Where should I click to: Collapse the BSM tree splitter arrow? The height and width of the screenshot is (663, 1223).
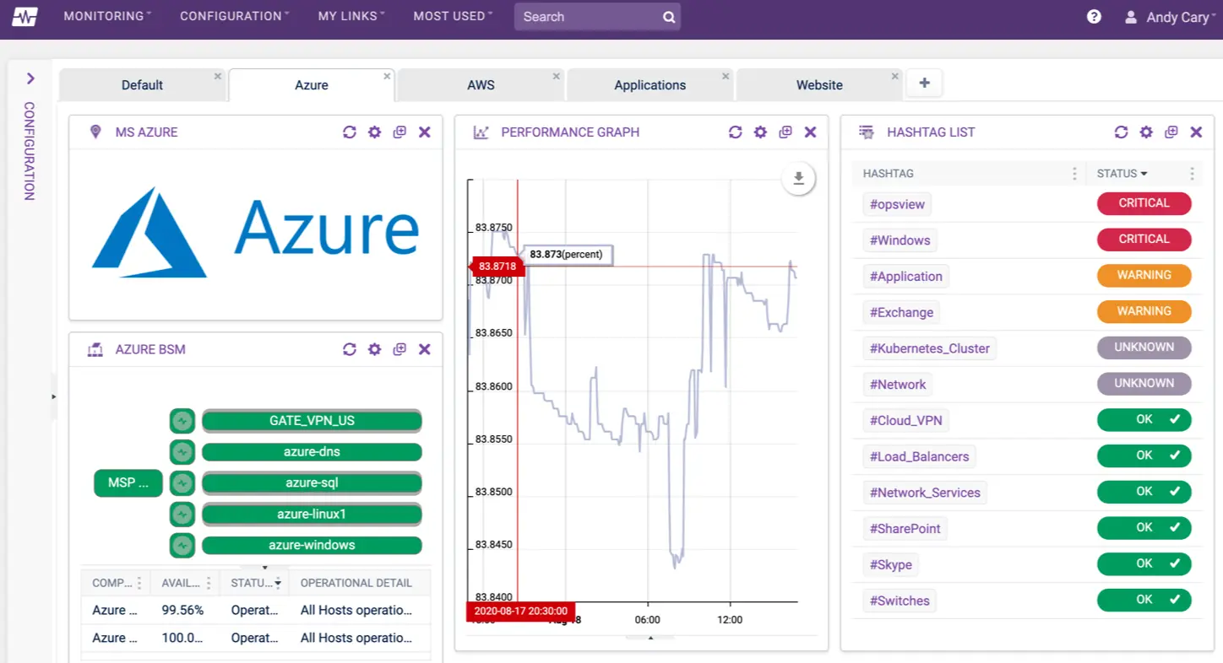(264, 568)
